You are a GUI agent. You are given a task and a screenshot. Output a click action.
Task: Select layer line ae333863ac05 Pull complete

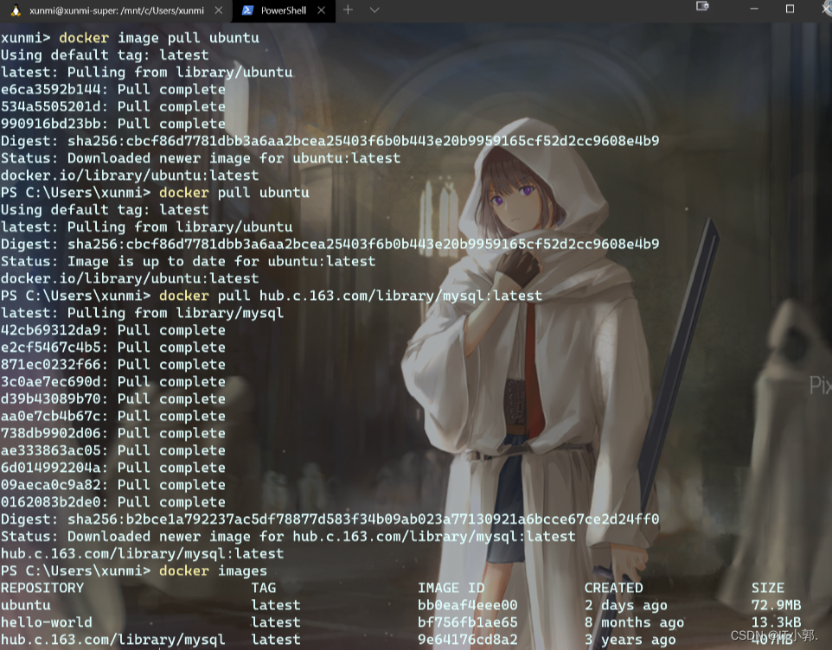pyautogui.click(x=113, y=450)
